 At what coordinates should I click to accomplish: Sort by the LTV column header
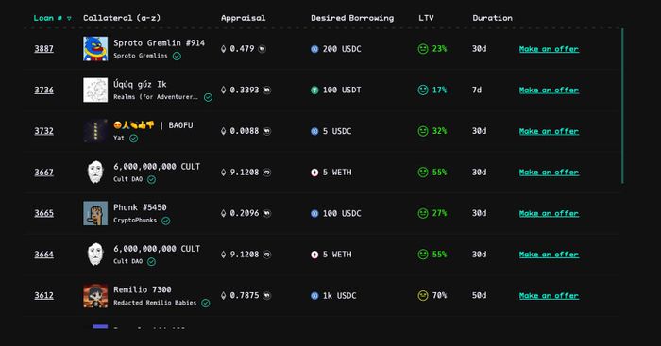(x=426, y=18)
